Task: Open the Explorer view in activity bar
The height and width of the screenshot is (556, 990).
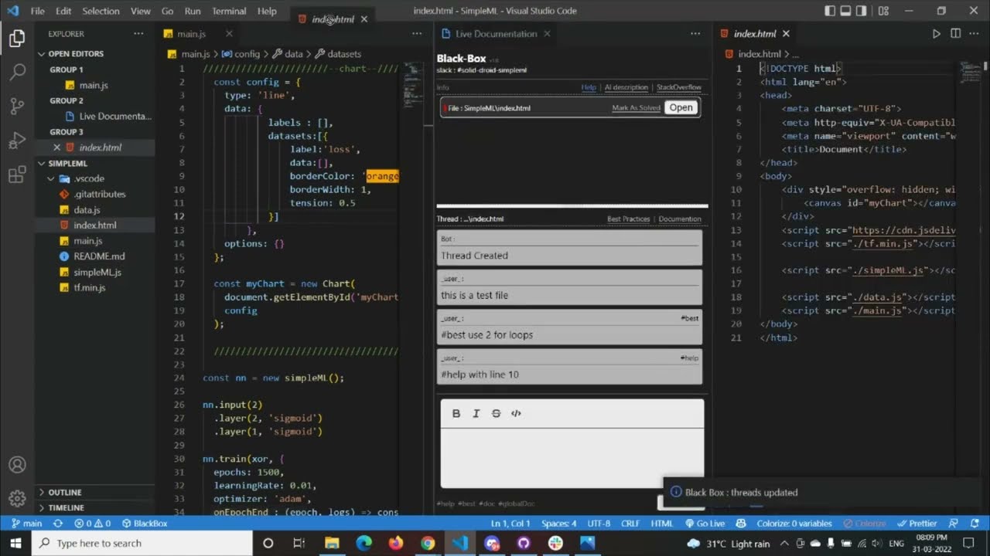Action: [17, 39]
